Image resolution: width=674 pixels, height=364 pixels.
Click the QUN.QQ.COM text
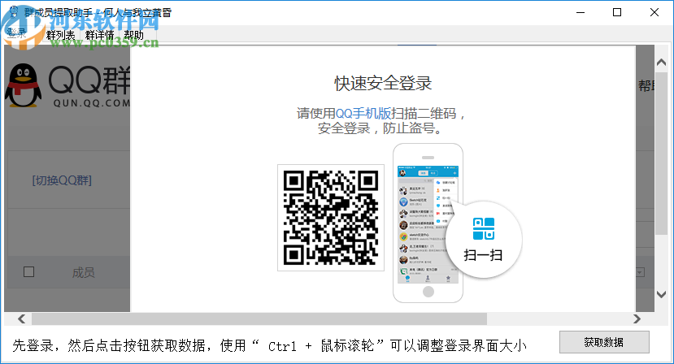pyautogui.click(x=91, y=103)
